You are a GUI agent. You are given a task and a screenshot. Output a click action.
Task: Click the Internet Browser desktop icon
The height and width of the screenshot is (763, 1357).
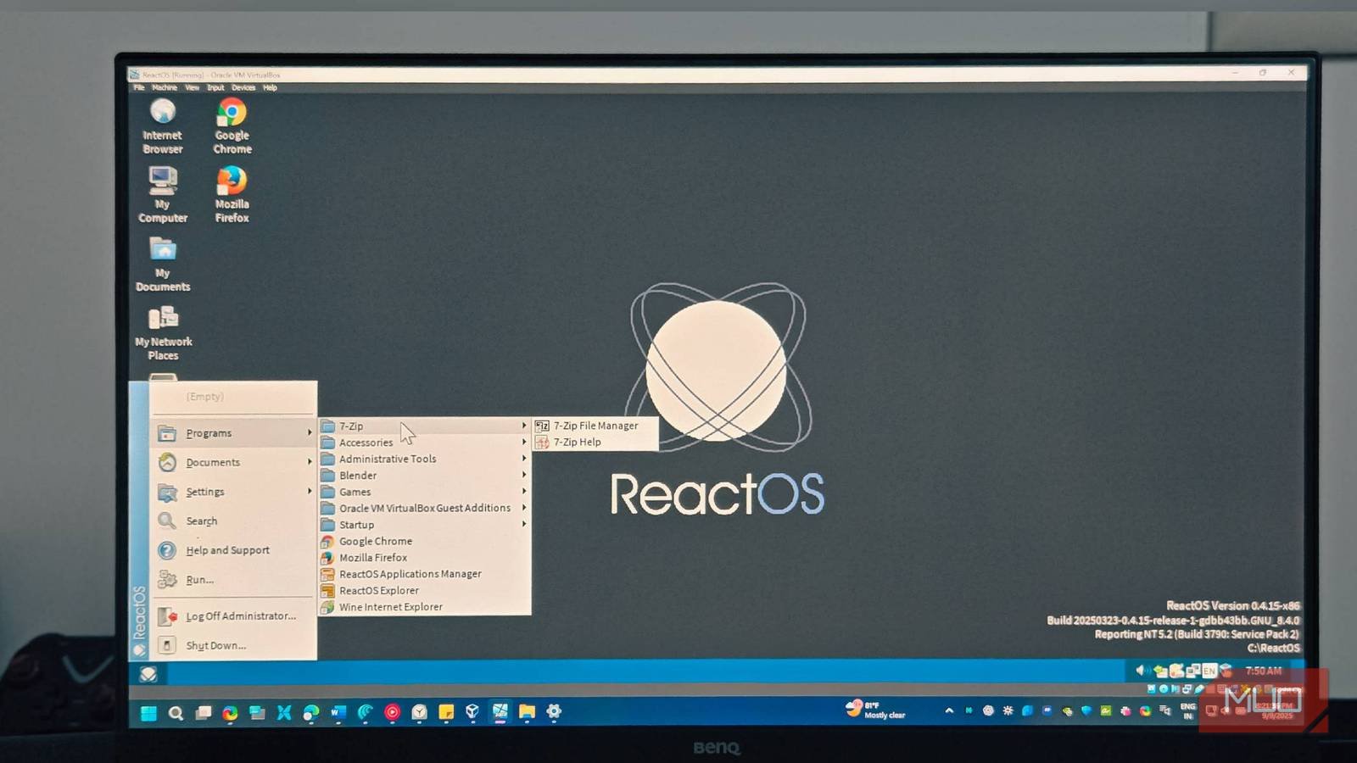[x=163, y=125]
